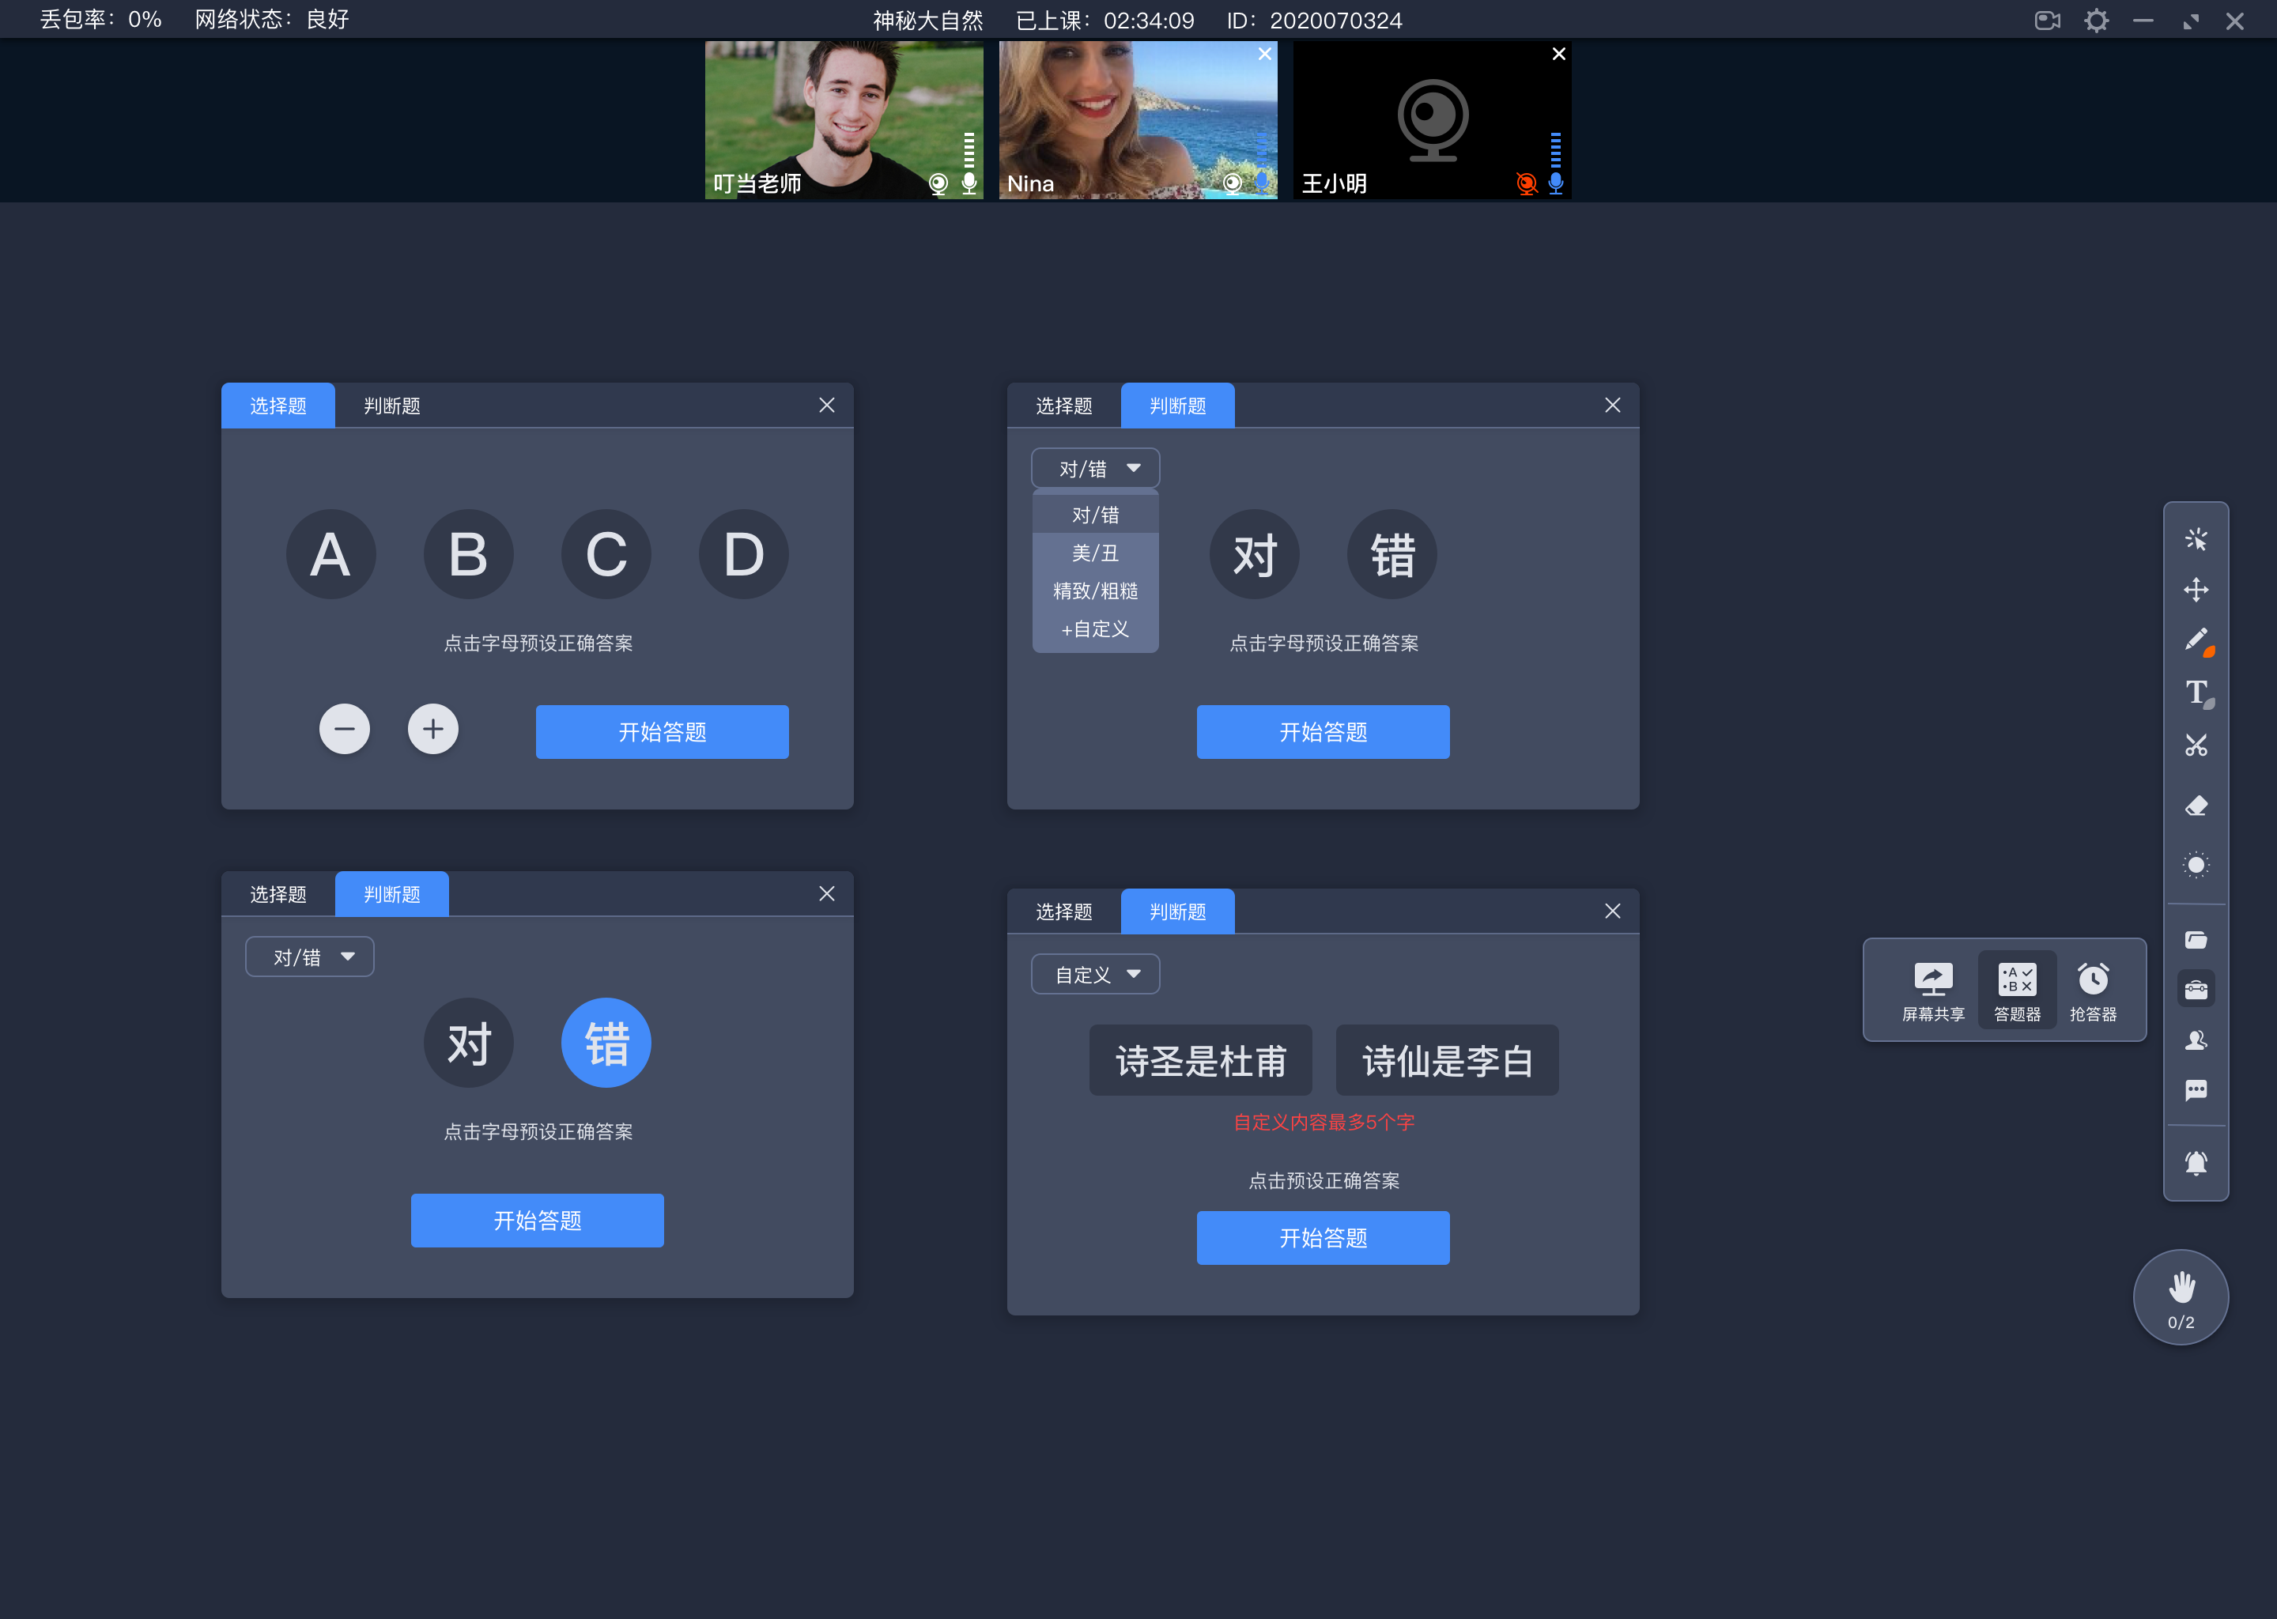Click Nina's video thumbnail in top bar
The width and height of the screenshot is (2277, 1619).
[1137, 119]
